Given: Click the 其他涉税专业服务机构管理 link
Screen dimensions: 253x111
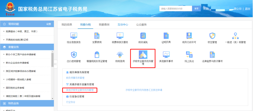Looking at the screenshot, I should (80, 90).
